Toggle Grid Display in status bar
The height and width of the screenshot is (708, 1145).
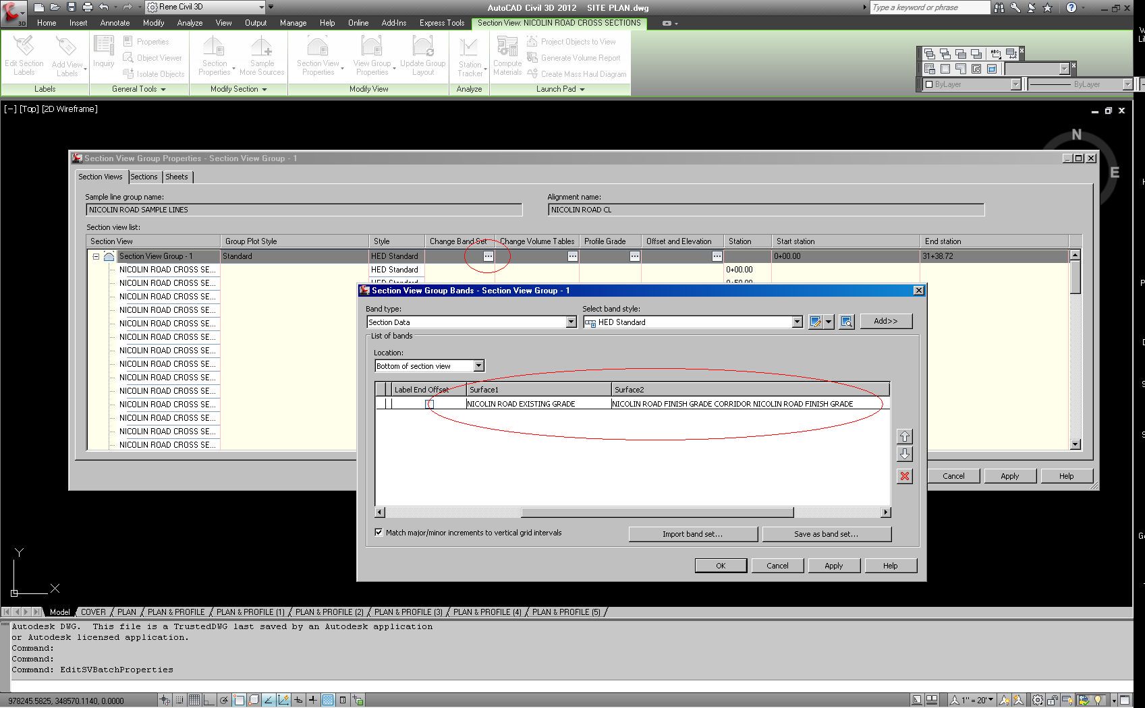pyautogui.click(x=194, y=700)
